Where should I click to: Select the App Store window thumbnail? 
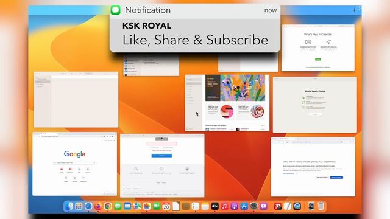point(227,103)
